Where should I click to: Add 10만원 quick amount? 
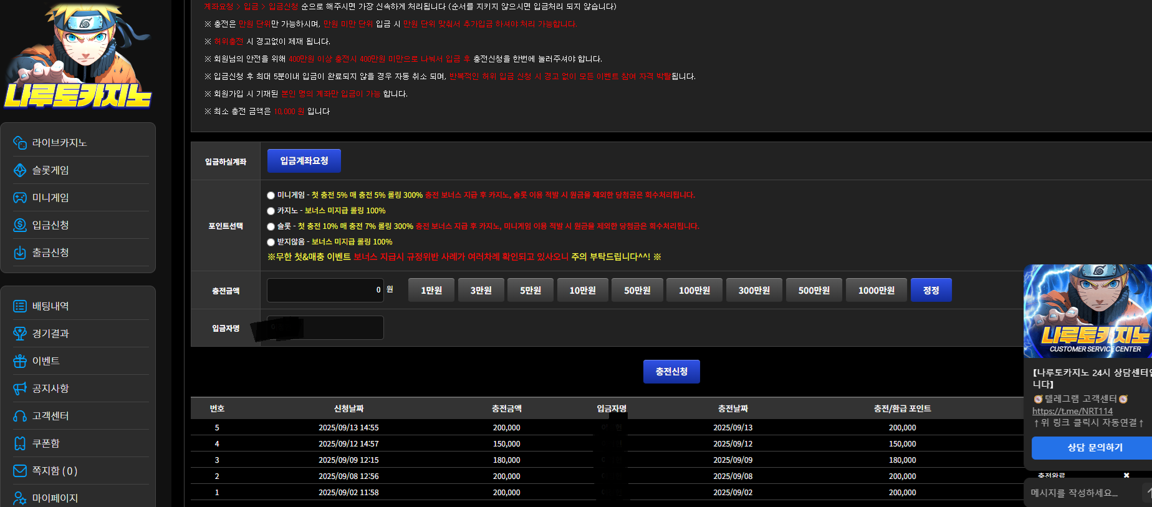tap(583, 290)
